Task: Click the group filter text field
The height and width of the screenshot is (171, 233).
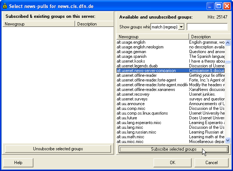Action: click(208, 27)
